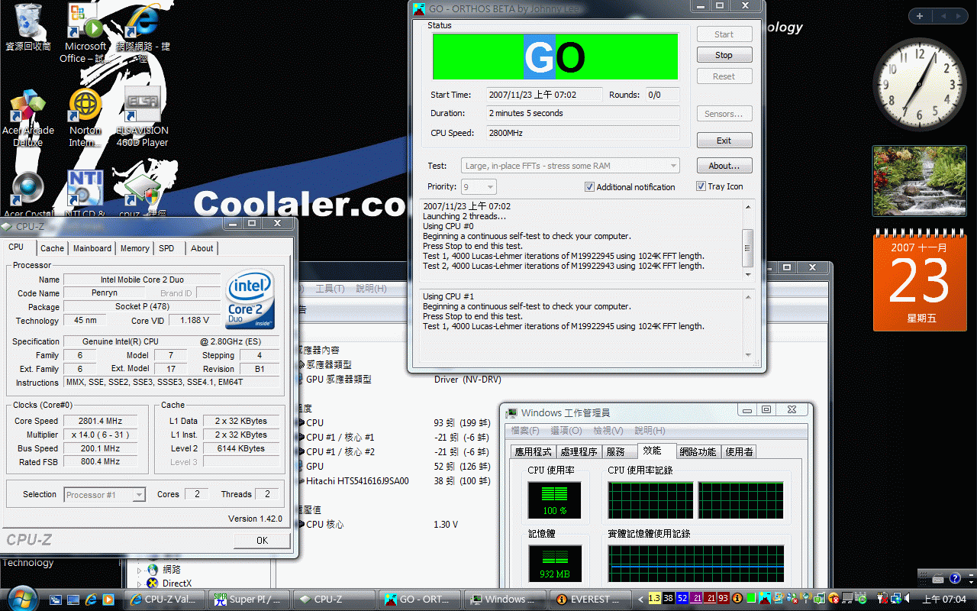Open 檔案(F) menu in Task Manager
The height and width of the screenshot is (611, 977).
[x=525, y=431]
